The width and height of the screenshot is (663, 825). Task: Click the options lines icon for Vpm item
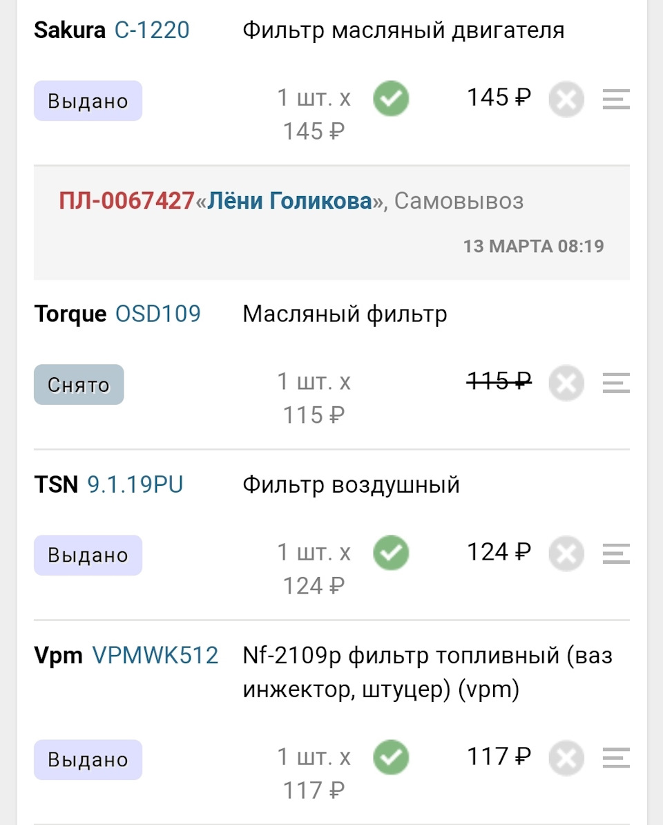[x=616, y=758]
